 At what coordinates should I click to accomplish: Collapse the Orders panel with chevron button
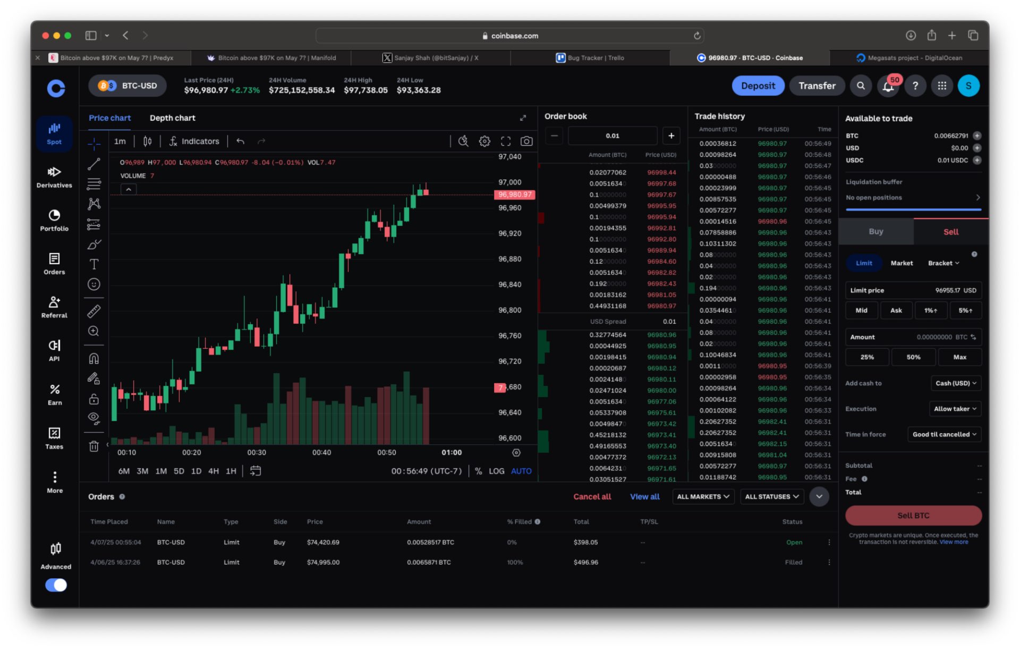(819, 496)
